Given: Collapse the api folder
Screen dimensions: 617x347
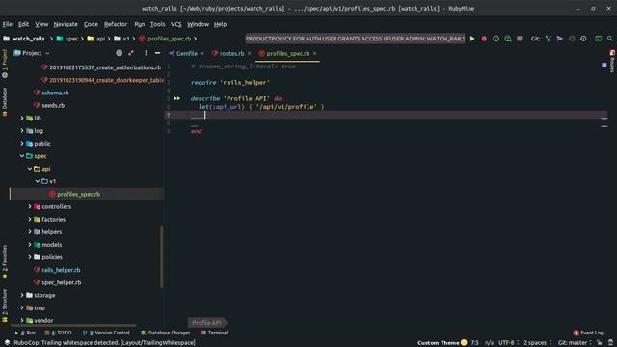Looking at the screenshot, I should (30, 169).
